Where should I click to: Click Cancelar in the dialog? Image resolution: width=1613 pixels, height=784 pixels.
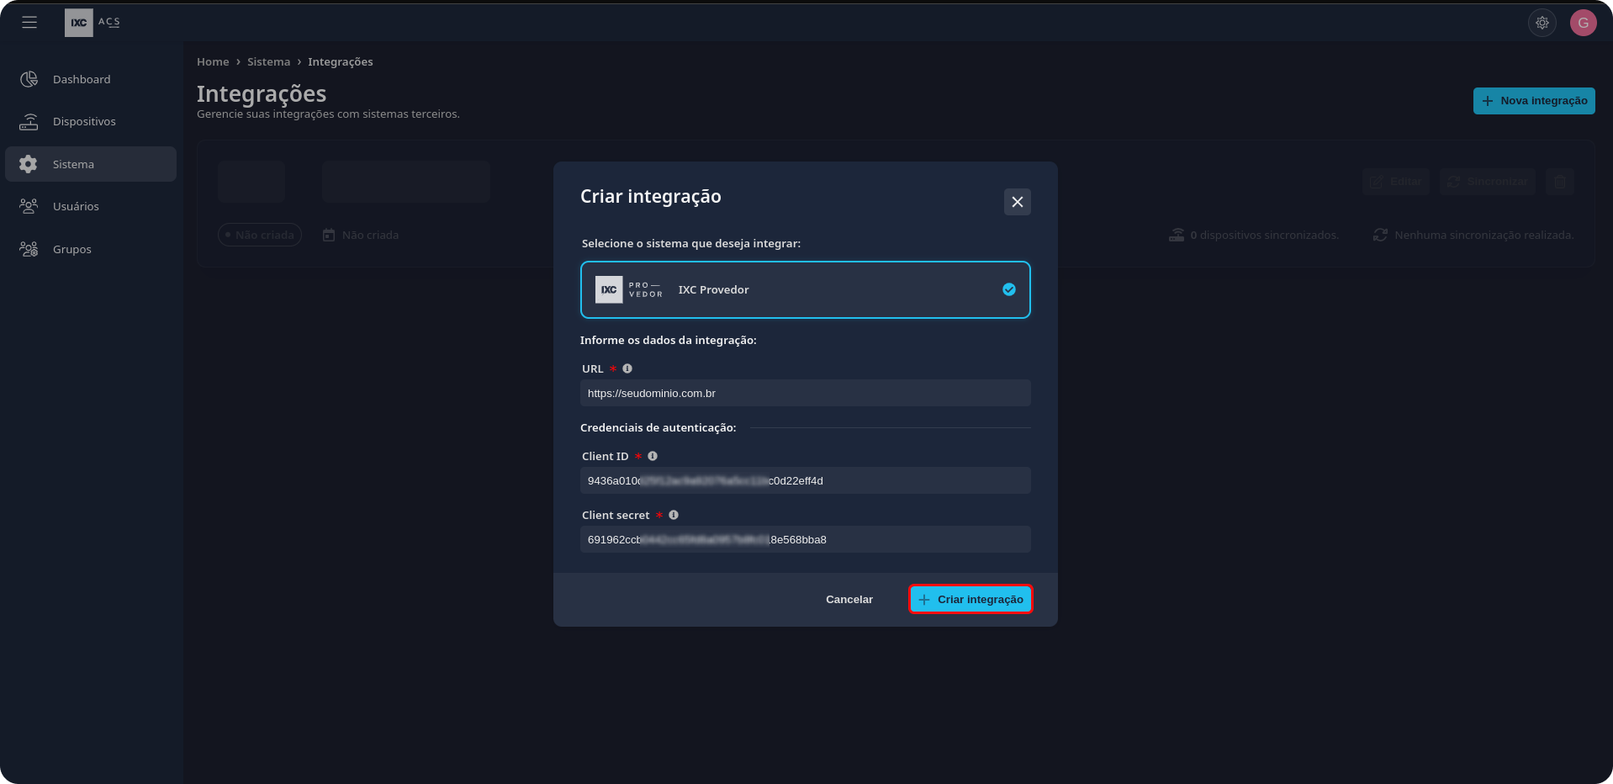(x=849, y=600)
